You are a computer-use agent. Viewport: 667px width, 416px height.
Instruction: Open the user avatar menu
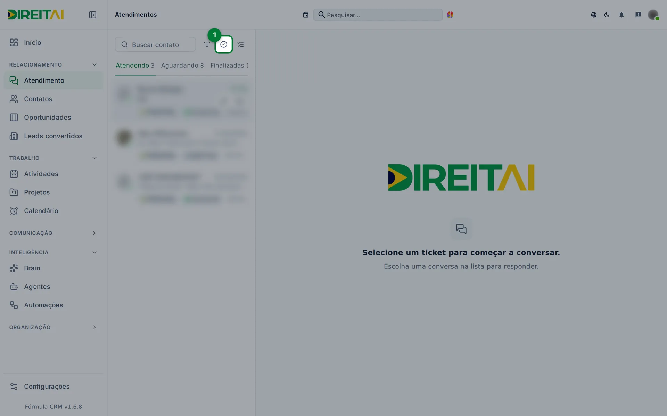pos(653,15)
